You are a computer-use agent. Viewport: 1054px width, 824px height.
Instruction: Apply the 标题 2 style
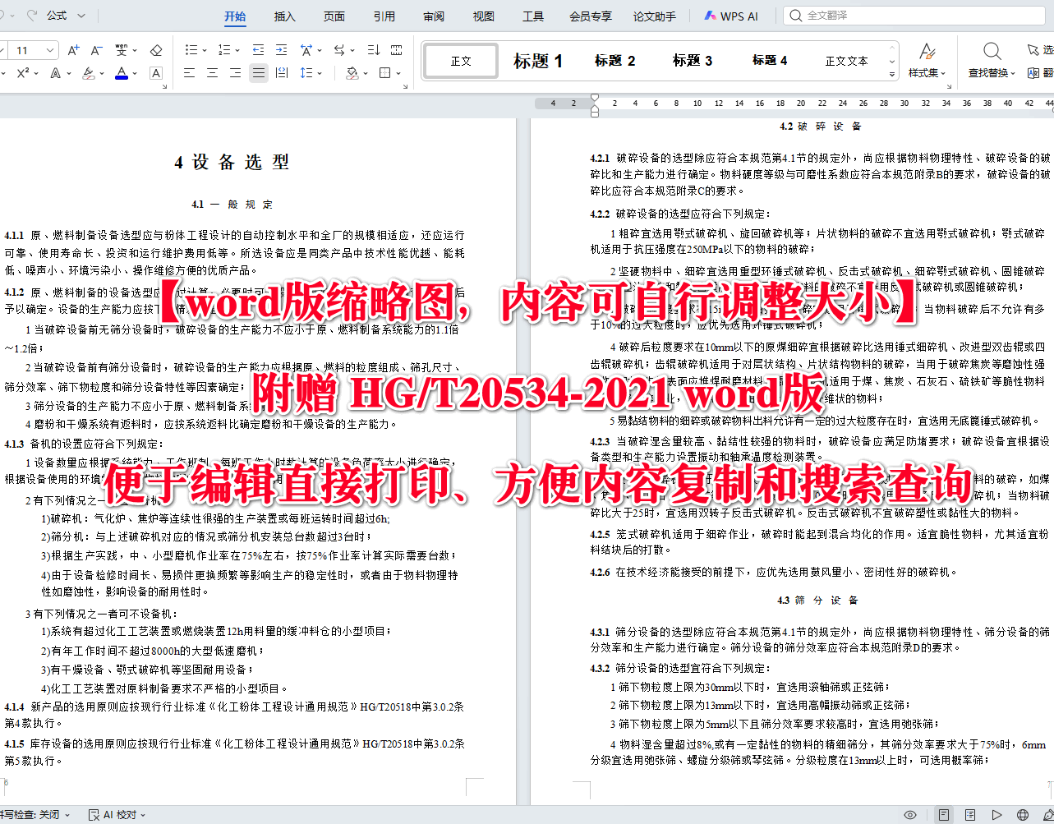click(x=615, y=61)
